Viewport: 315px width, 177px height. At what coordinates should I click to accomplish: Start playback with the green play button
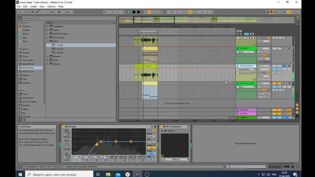click(x=129, y=12)
